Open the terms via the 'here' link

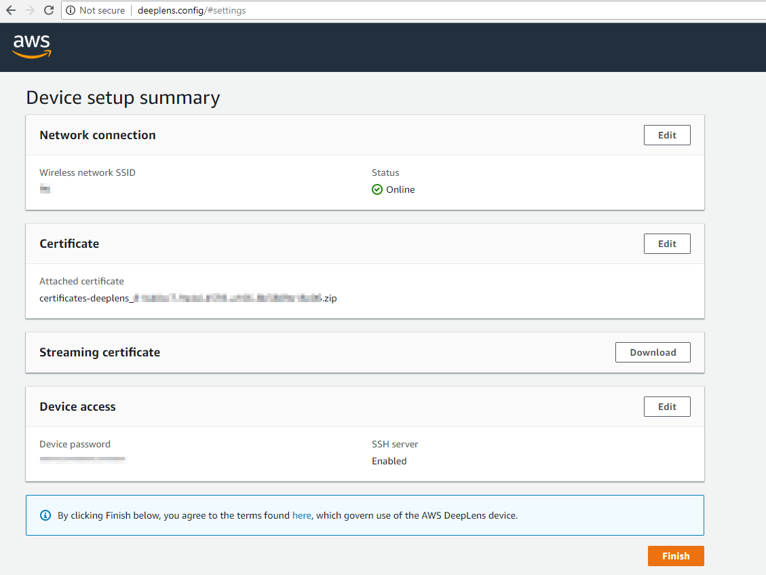click(301, 515)
